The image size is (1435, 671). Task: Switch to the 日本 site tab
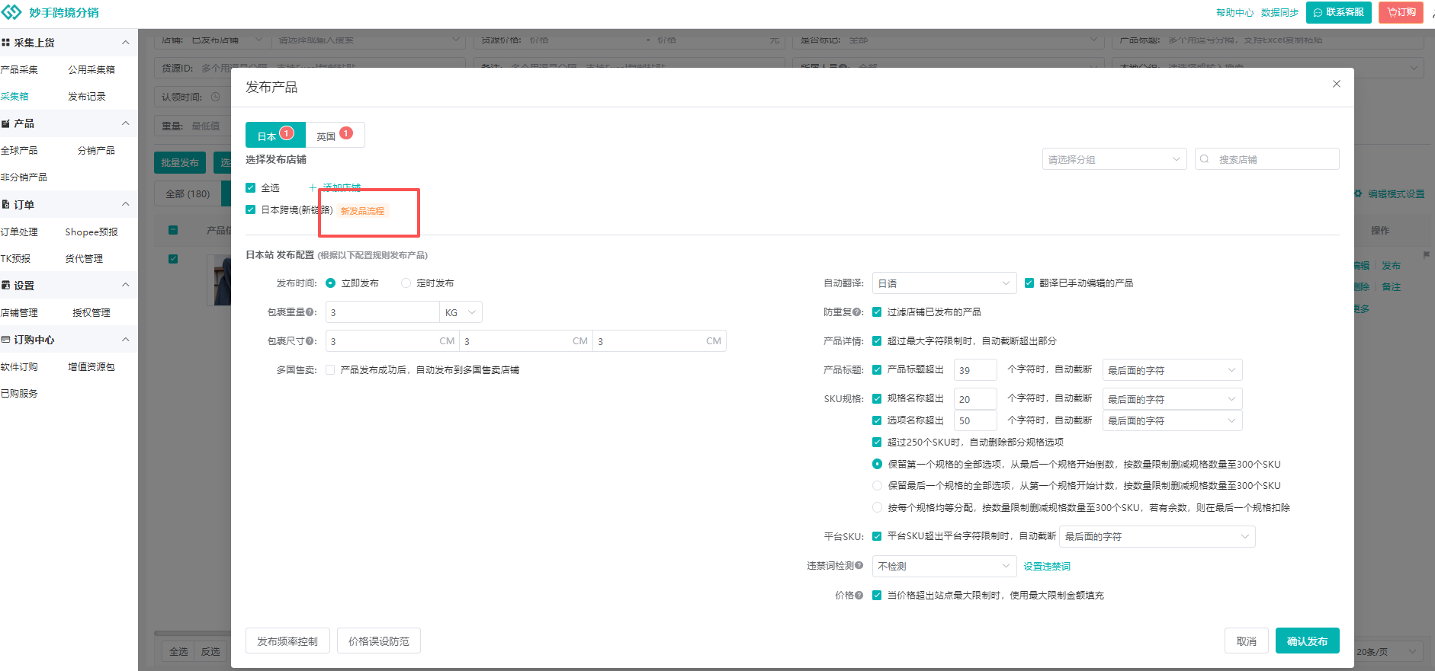[275, 135]
